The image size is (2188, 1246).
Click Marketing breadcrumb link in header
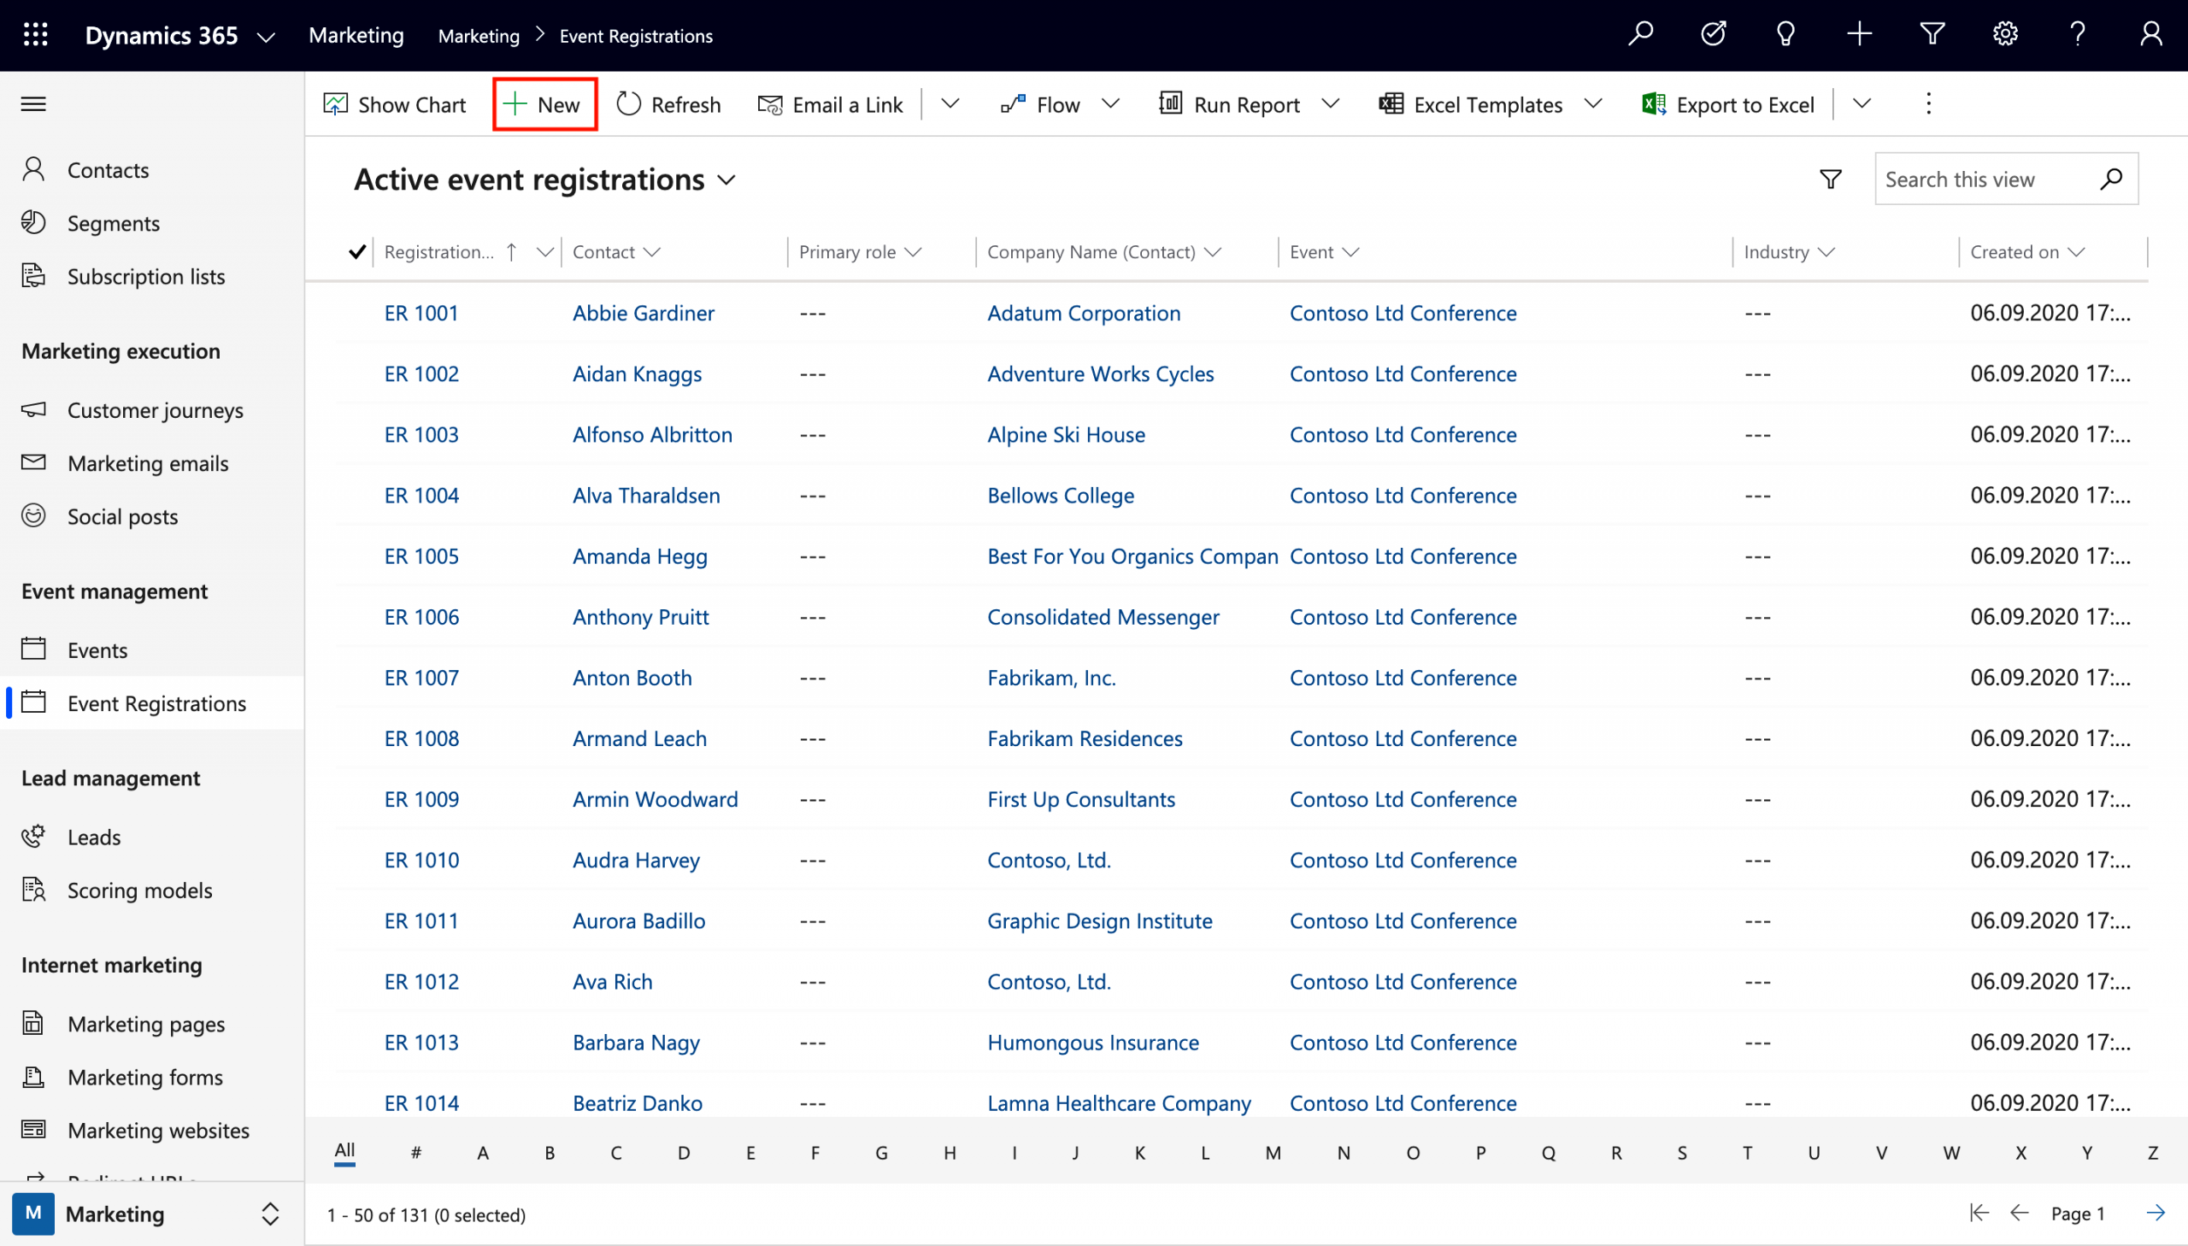pos(479,36)
